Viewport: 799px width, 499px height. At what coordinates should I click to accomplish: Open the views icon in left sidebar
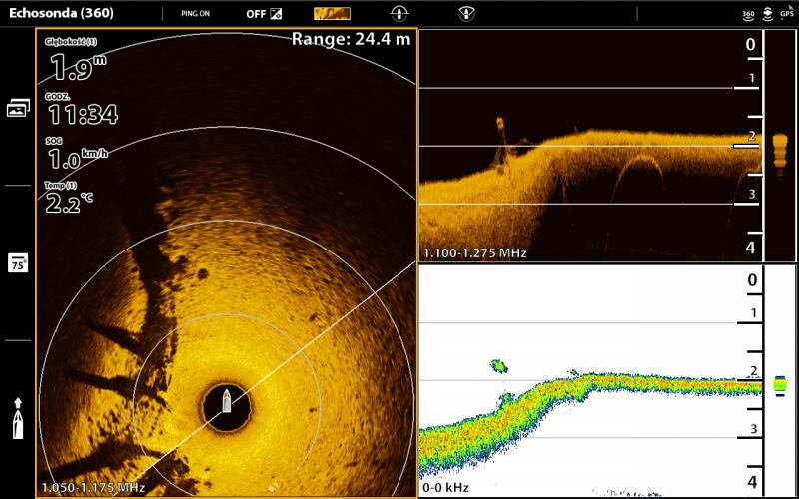(18, 109)
